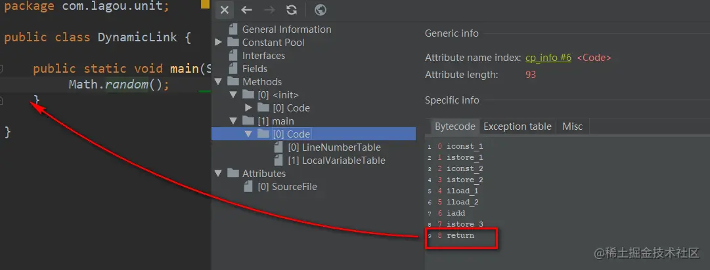This screenshot has width=710, height=270.
Task: Select the Fields file icon
Action: 233,69
